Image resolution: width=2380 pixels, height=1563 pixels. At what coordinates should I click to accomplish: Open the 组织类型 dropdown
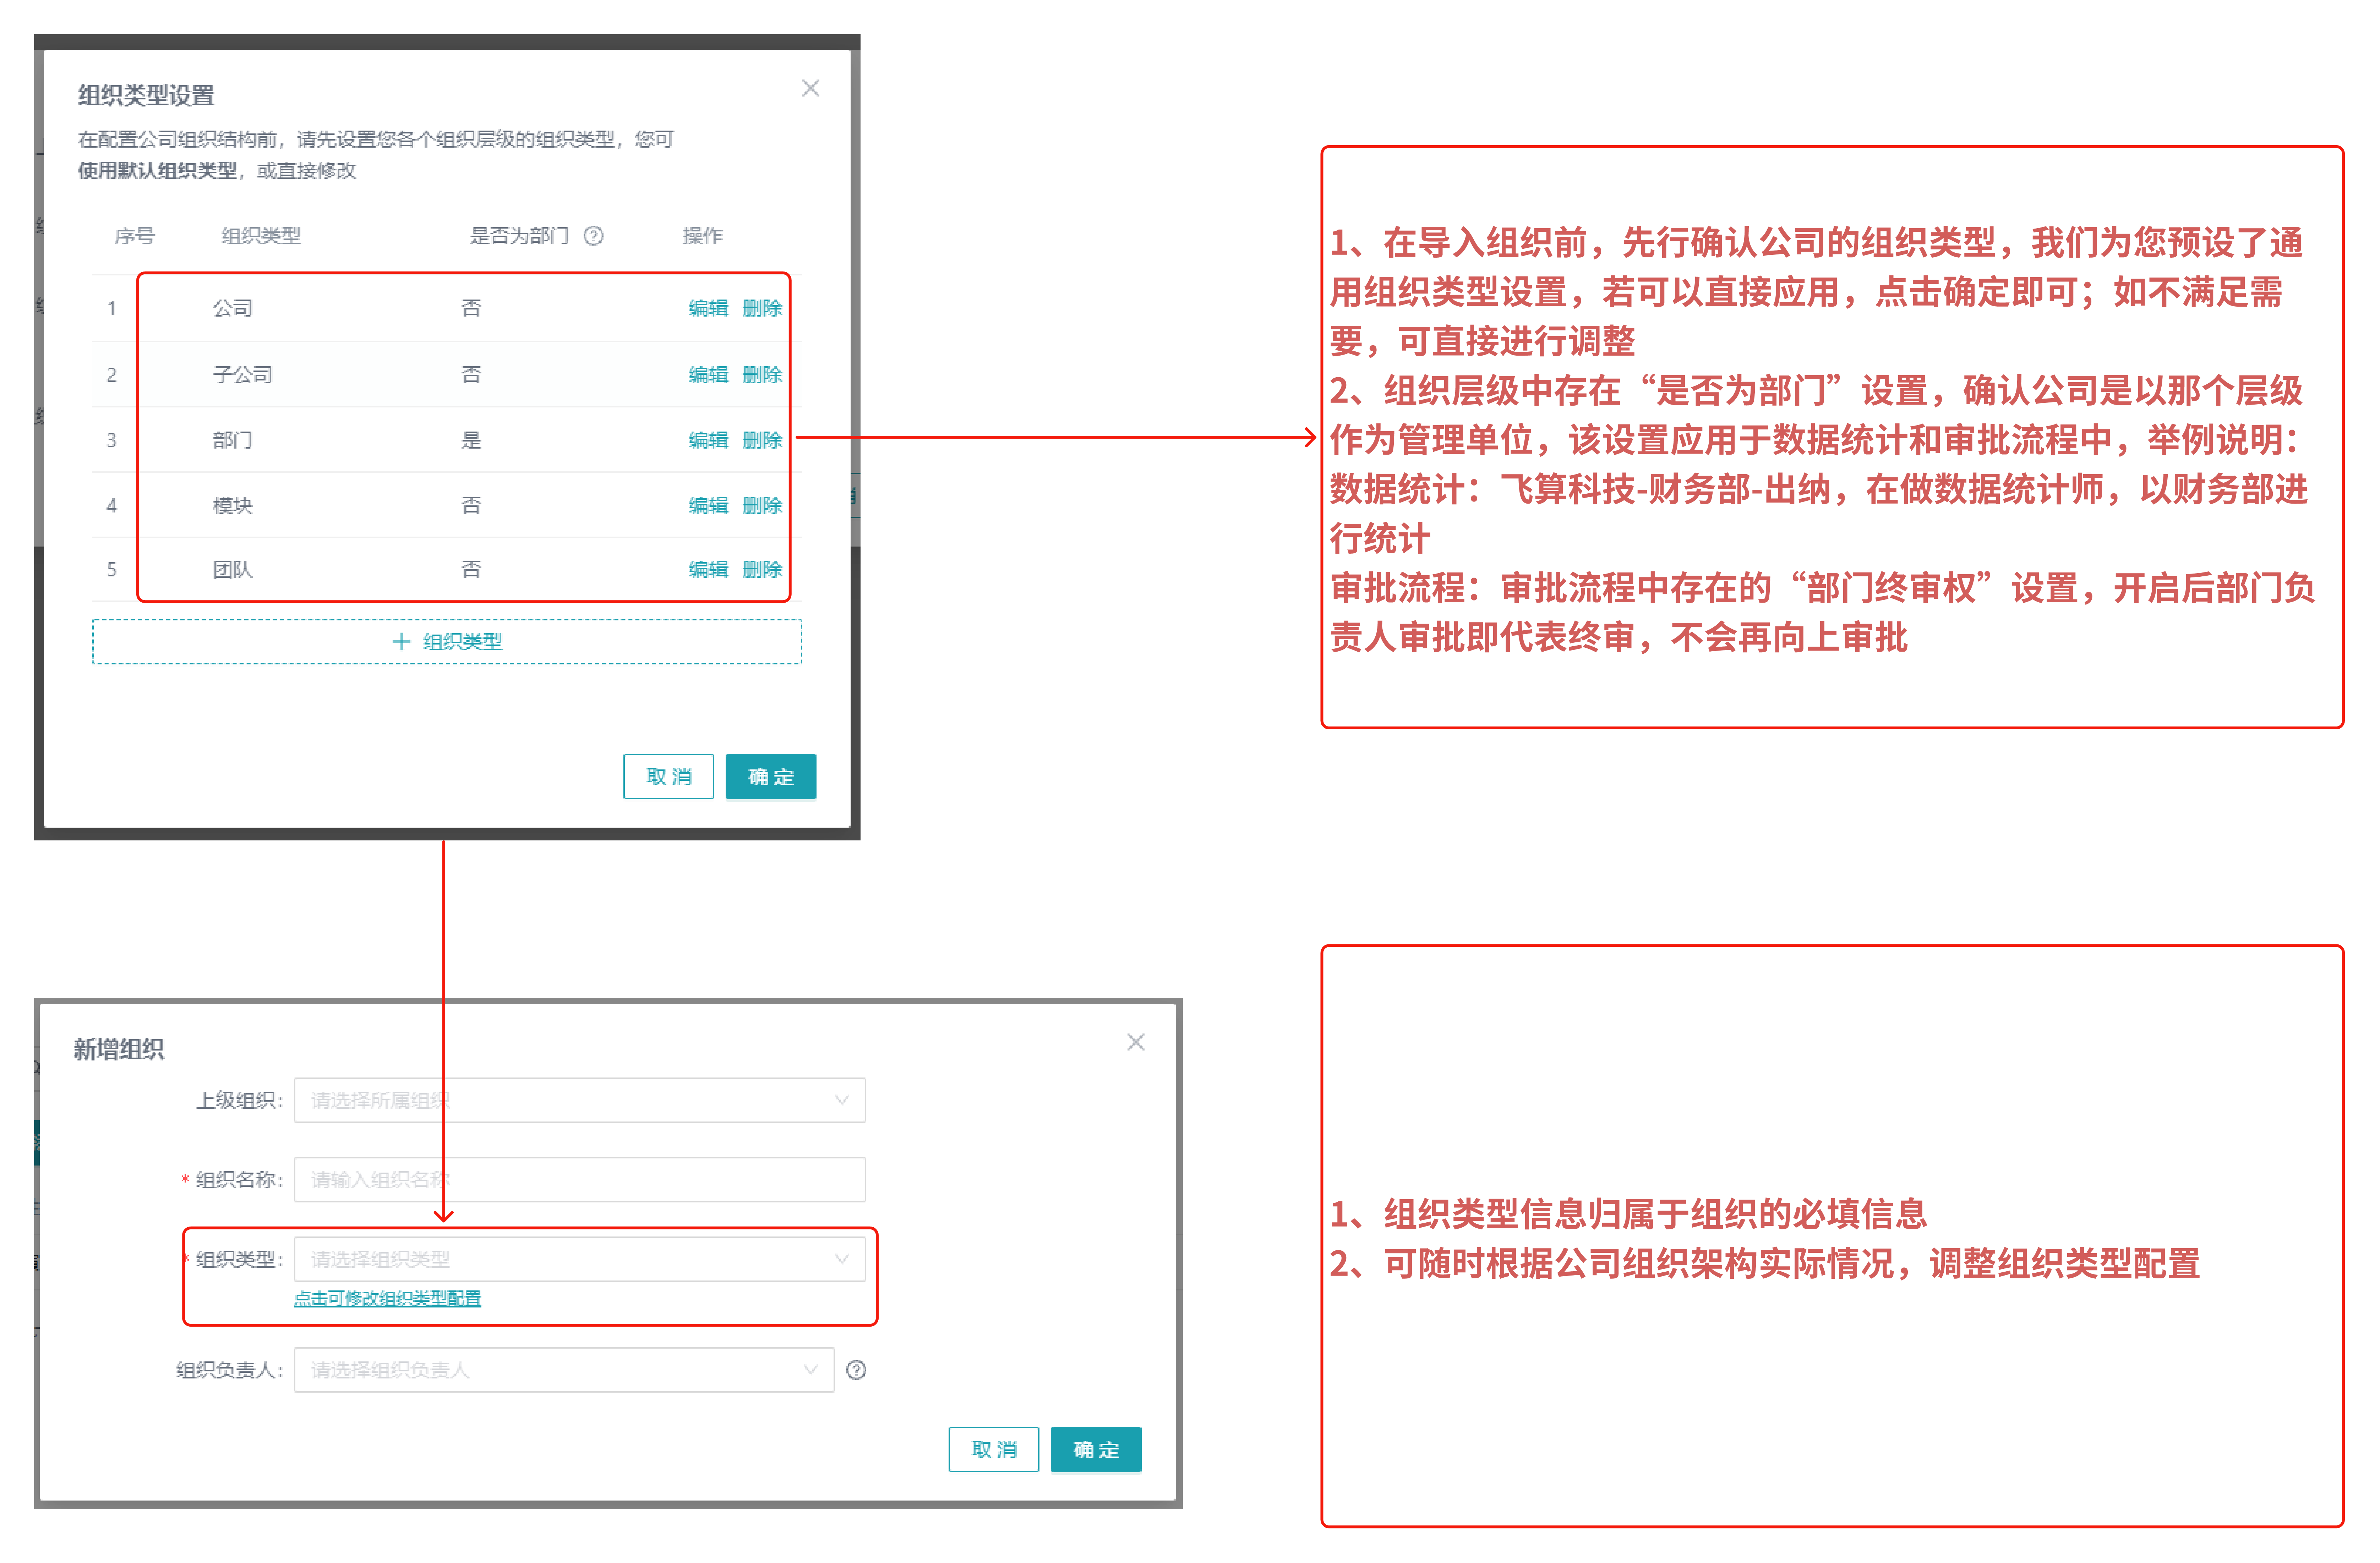point(579,1259)
